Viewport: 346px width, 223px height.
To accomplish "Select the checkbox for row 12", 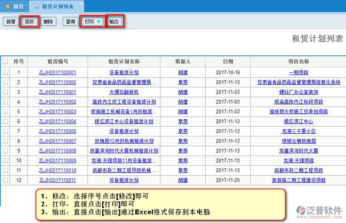I will pos(5,180).
